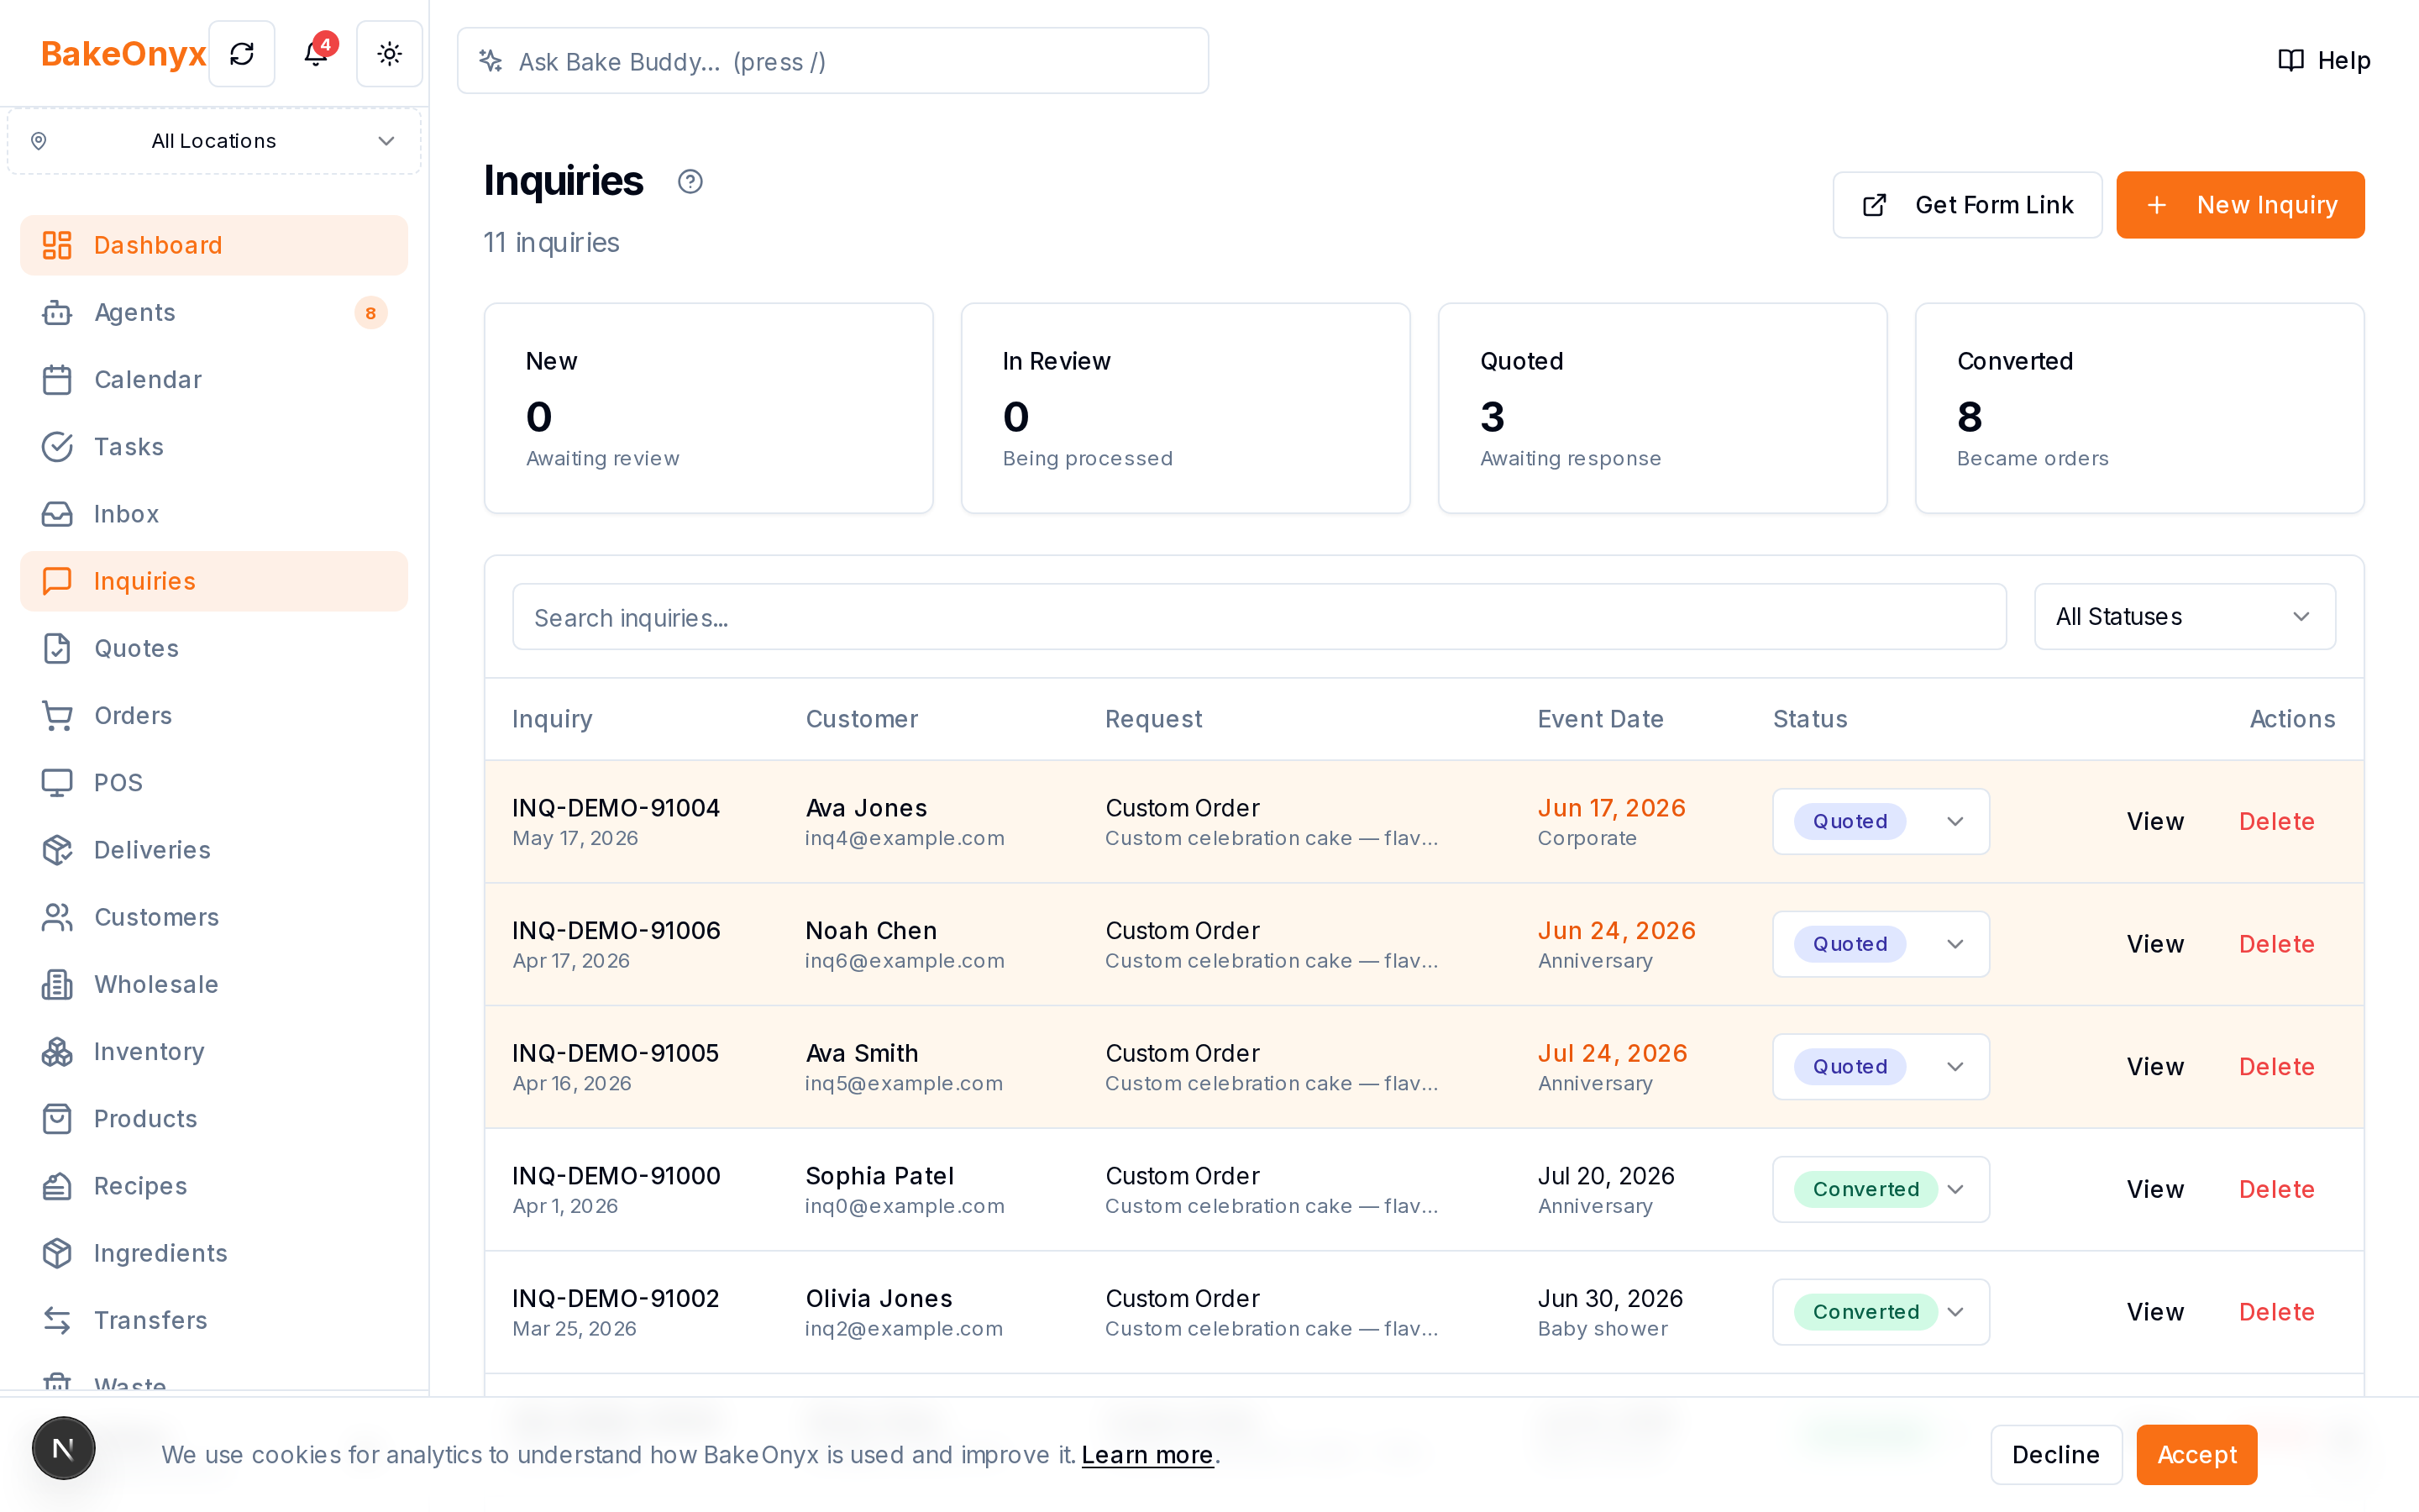Click the Wholesale building icon

(57, 984)
